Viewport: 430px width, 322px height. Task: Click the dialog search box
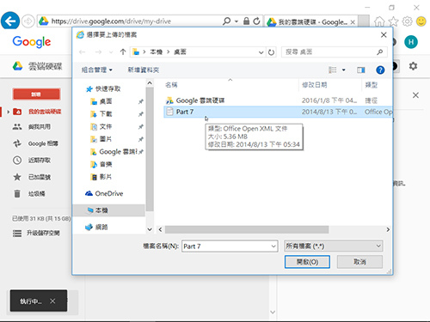(x=335, y=52)
